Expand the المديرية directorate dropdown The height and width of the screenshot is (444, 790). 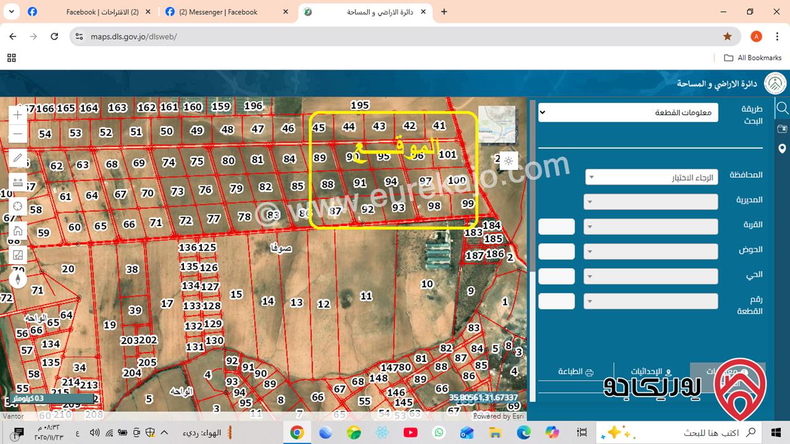[x=651, y=202]
